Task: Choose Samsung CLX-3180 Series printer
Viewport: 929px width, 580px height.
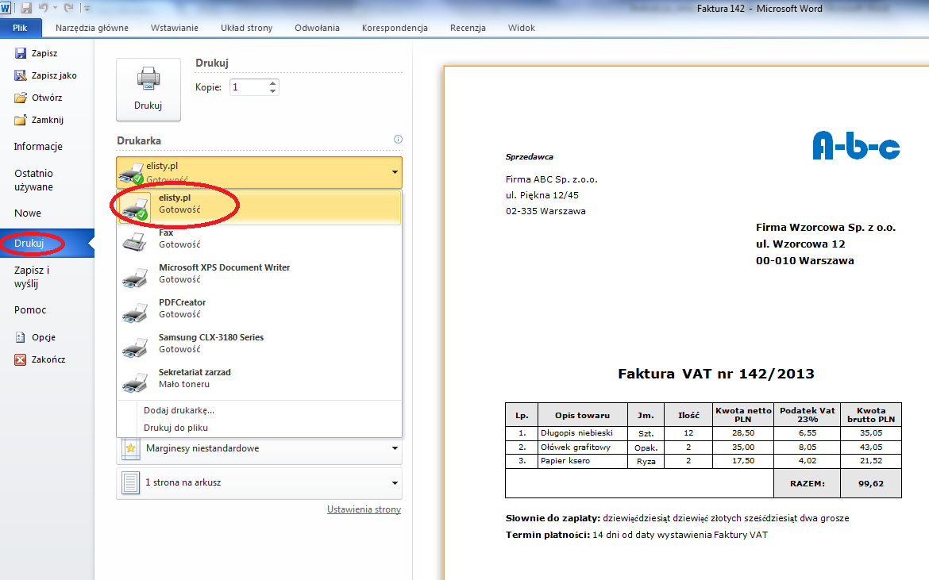Action: coord(260,347)
